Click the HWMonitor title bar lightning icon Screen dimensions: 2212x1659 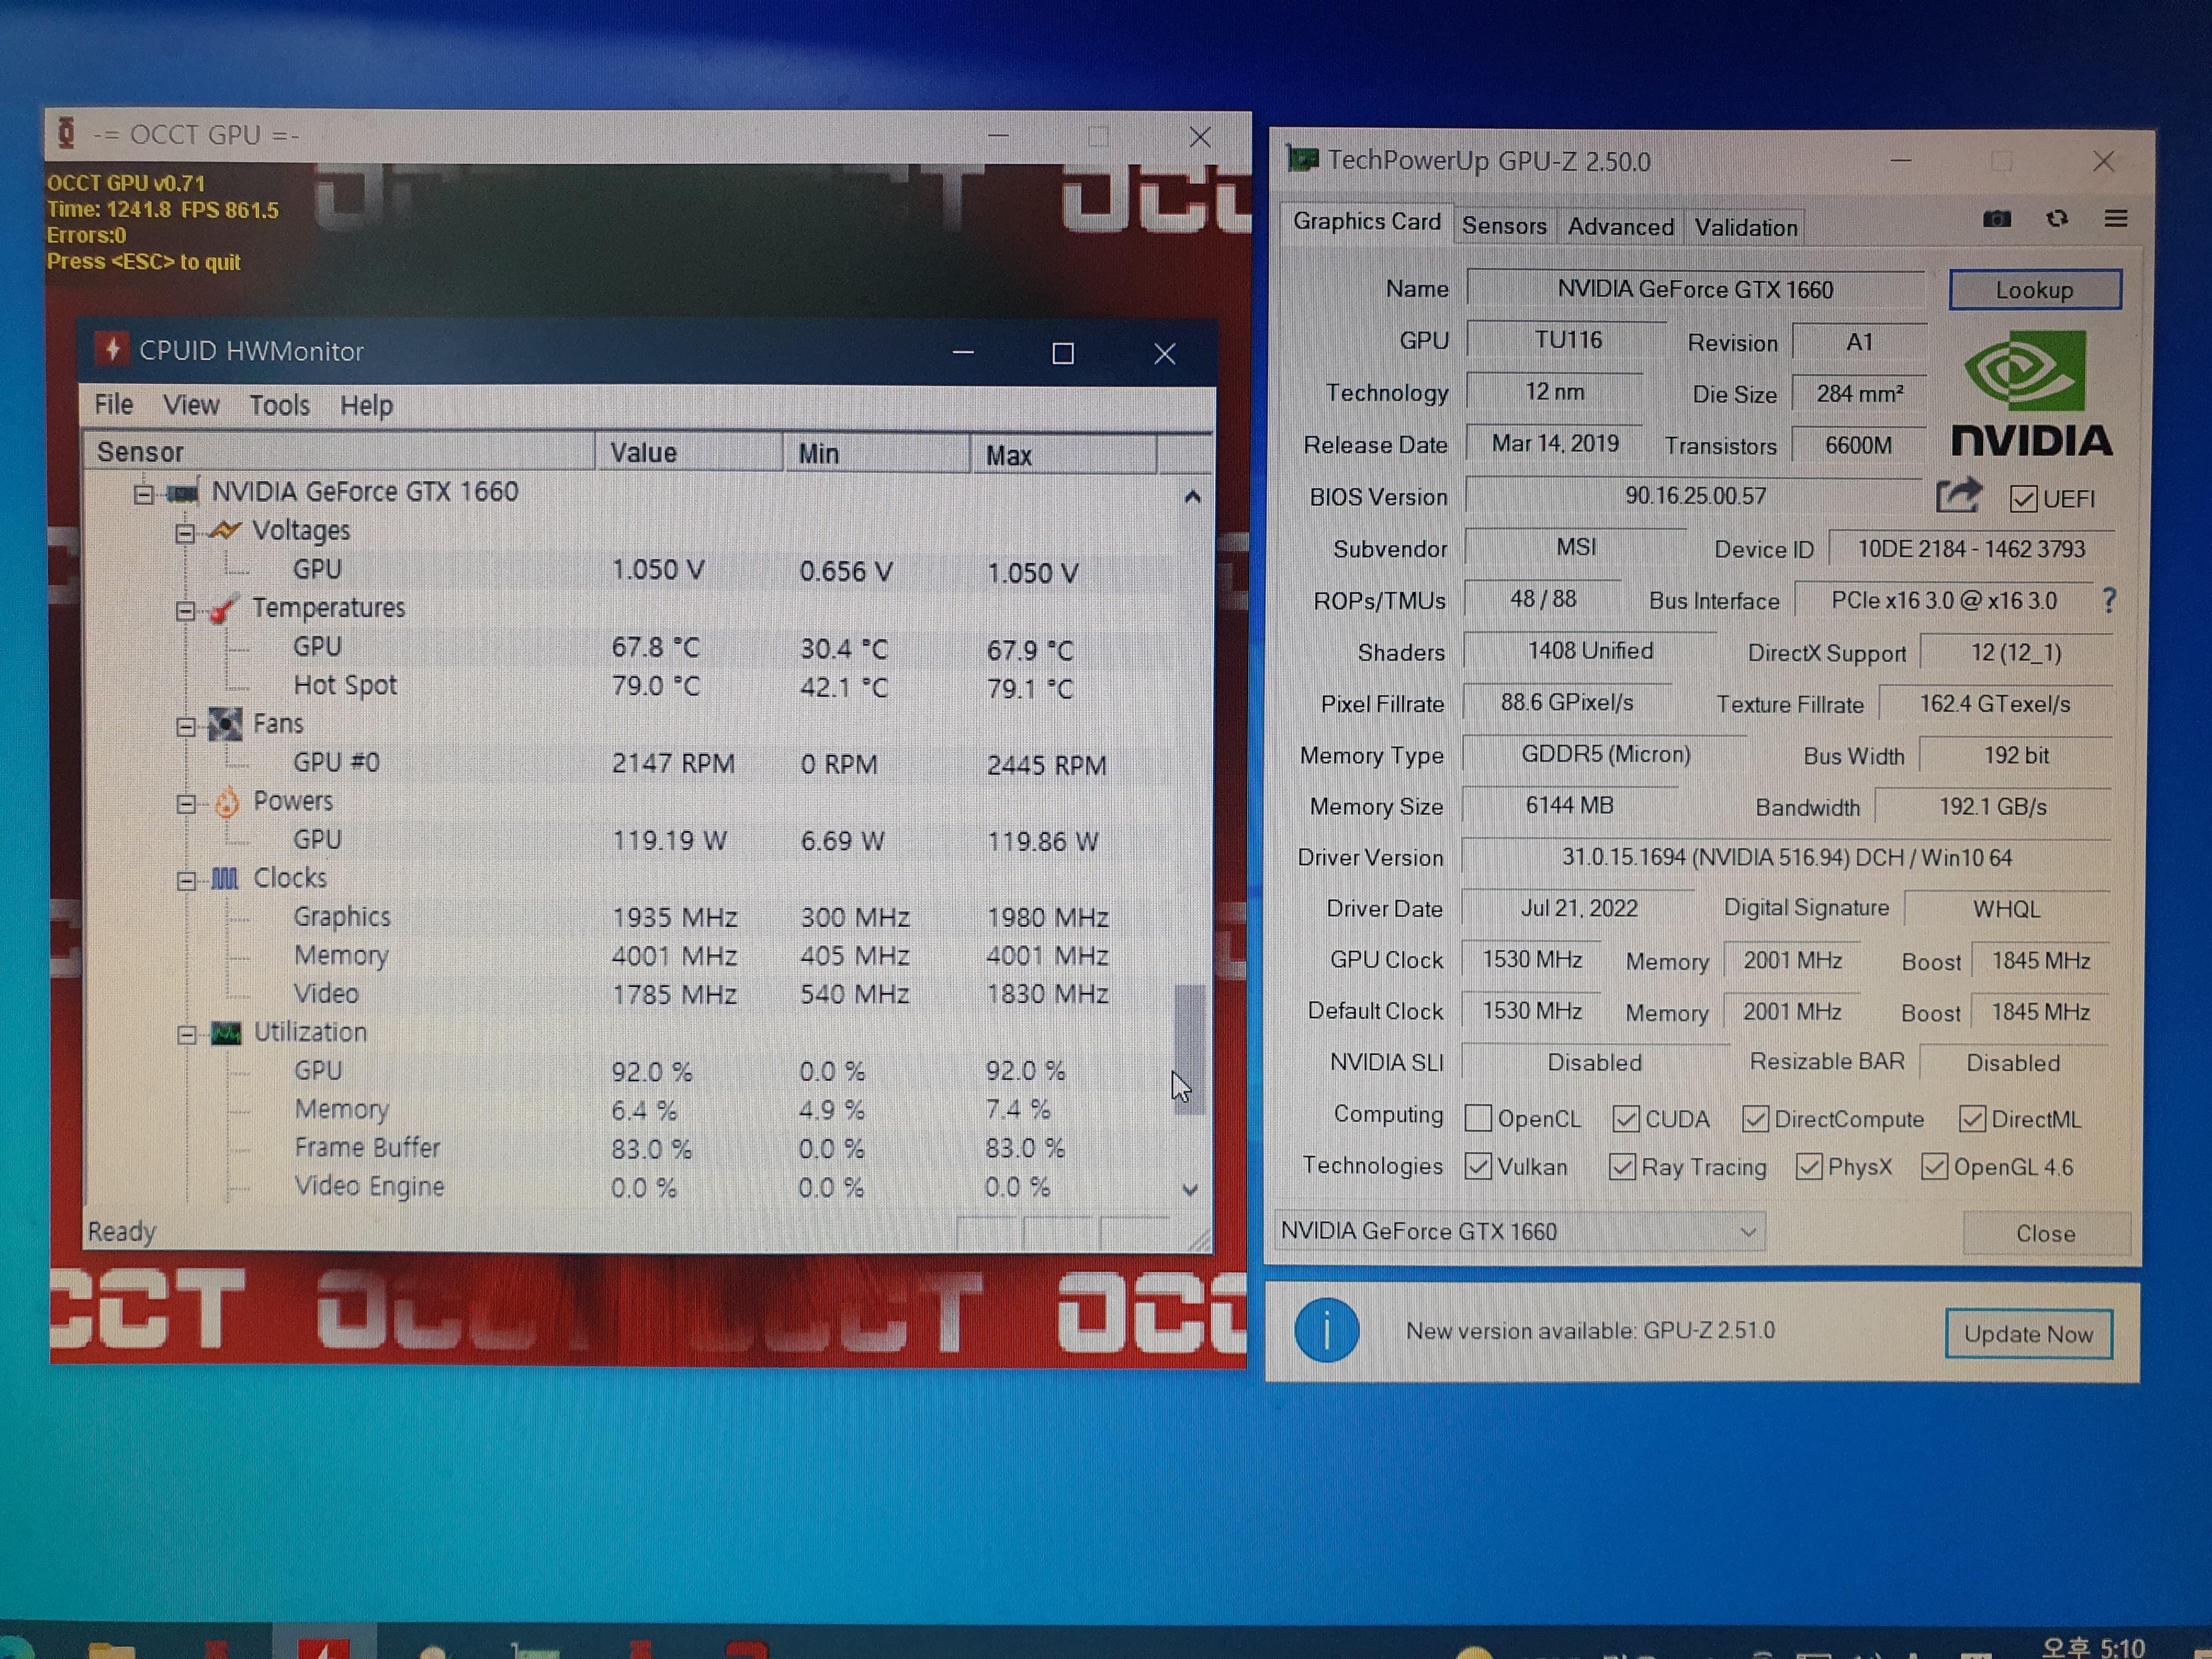(112, 350)
